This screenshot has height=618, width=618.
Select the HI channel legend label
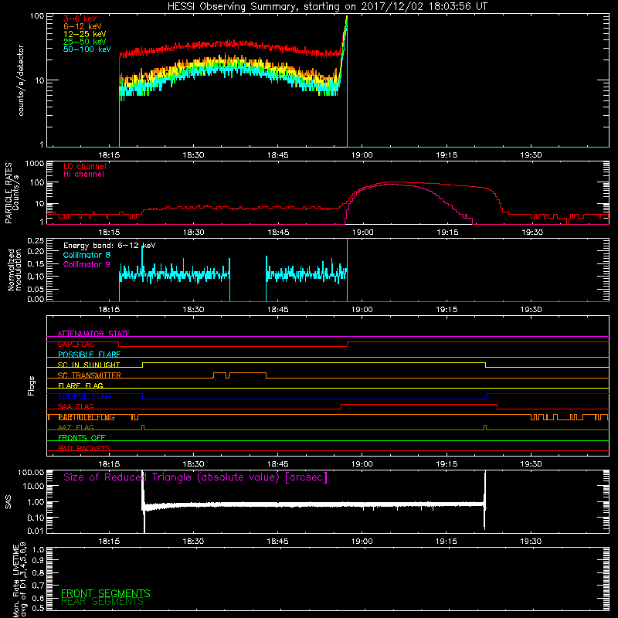pyautogui.click(x=84, y=175)
